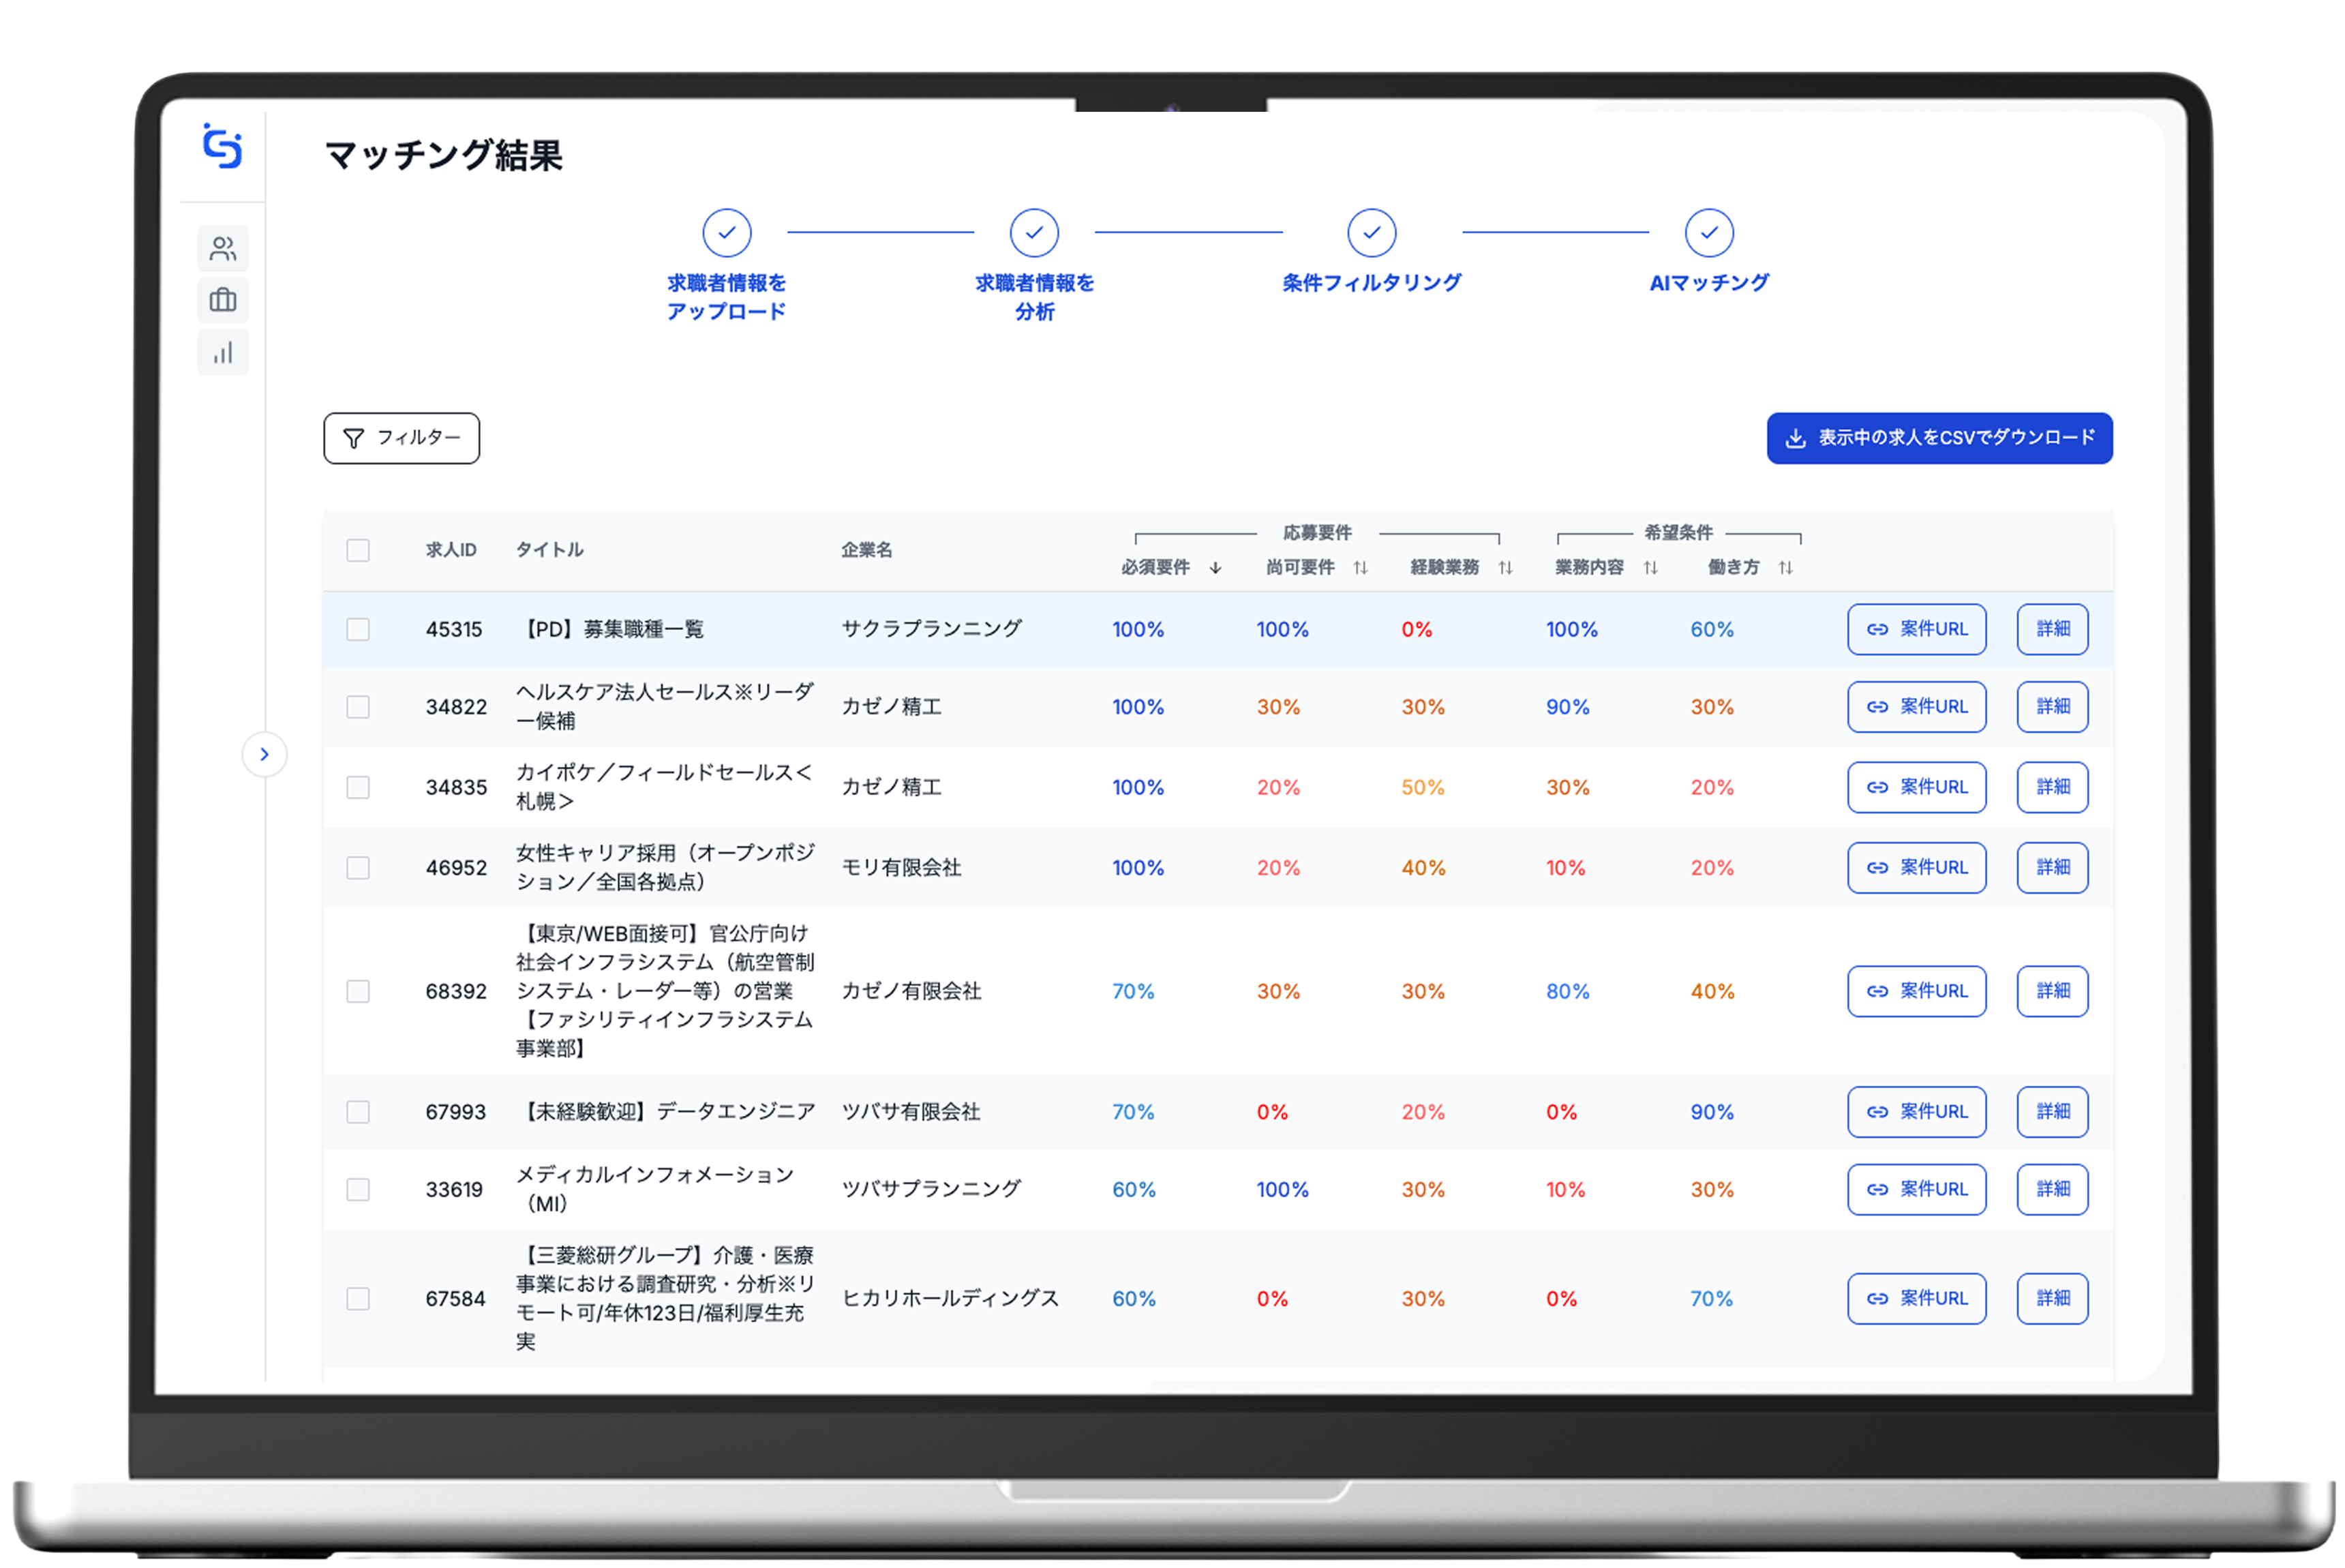Click the 求人ID column header
Screen dimensions: 2345x1568
click(451, 550)
